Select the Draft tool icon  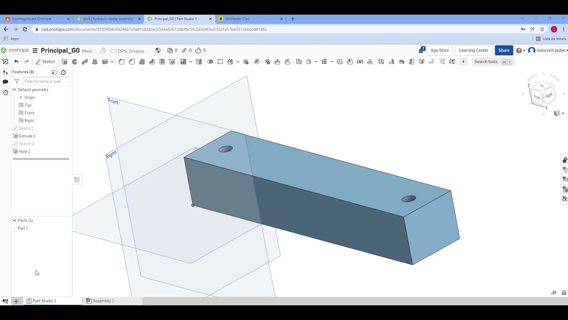click(142, 62)
